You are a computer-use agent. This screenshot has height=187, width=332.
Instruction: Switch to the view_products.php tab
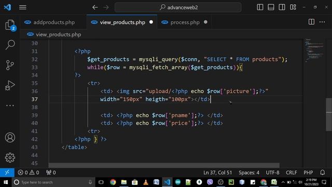click(x=122, y=22)
